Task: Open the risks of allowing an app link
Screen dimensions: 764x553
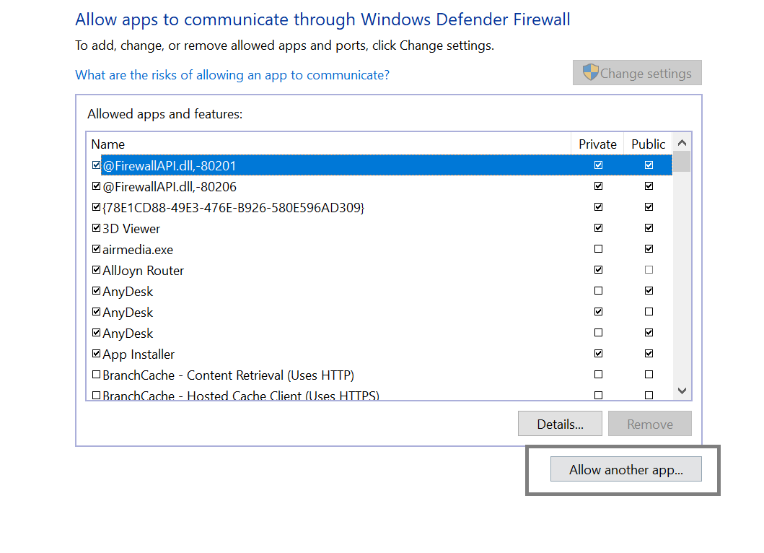Action: (x=232, y=75)
